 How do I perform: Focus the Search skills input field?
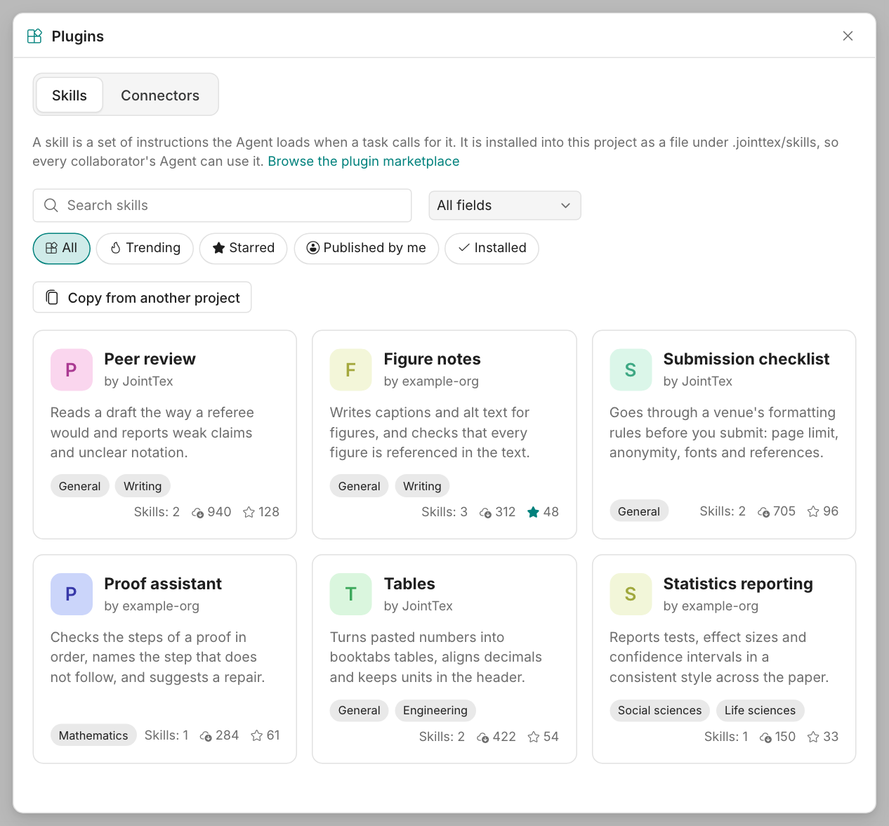222,205
